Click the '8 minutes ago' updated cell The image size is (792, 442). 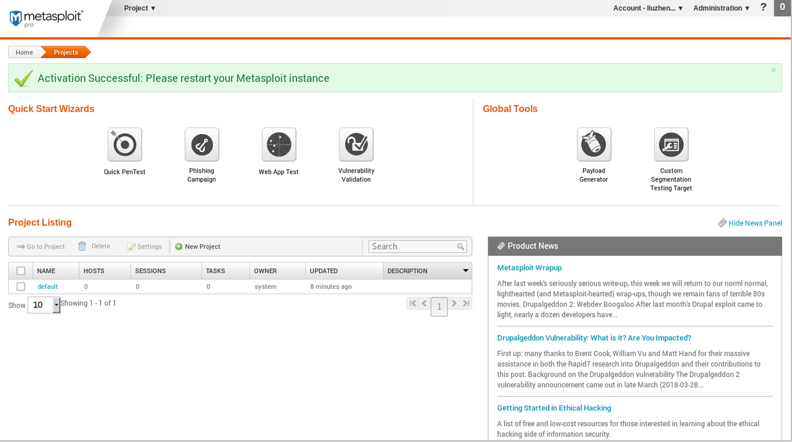(x=331, y=287)
